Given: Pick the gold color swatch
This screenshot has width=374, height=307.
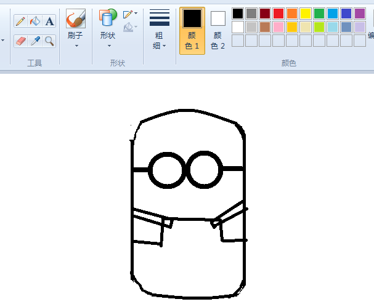Looking at the screenshot, I should [292, 27].
